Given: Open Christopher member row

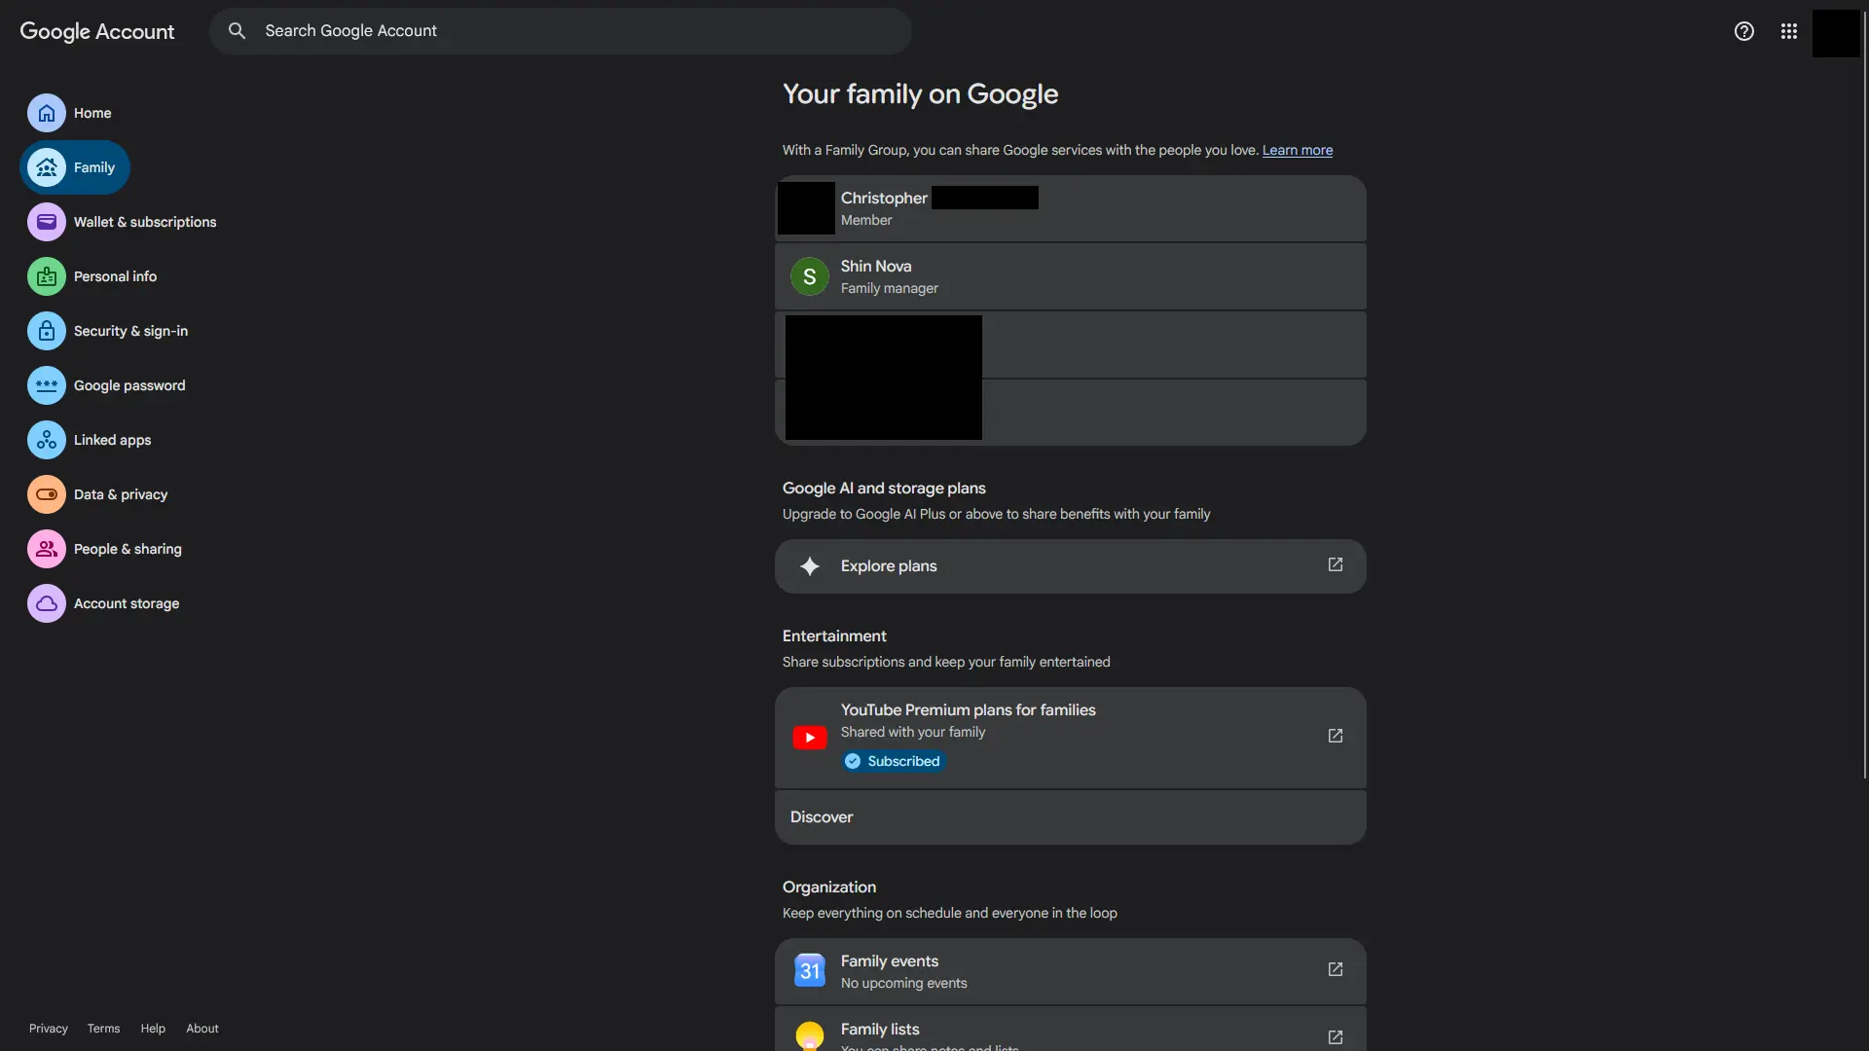Looking at the screenshot, I should (x=1071, y=208).
